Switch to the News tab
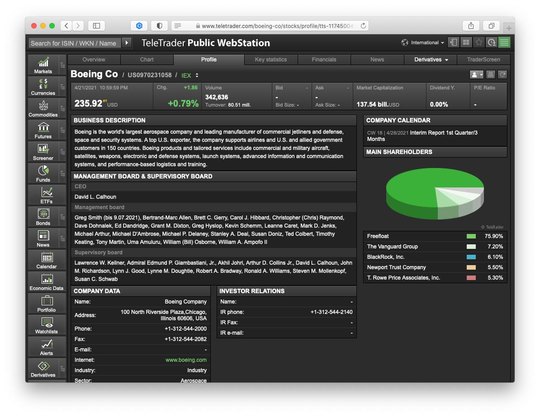 coord(377,60)
